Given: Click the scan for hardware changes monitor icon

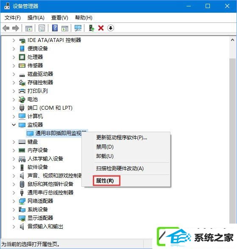Looking at the screenshot, I should pyautogui.click(x=78, y=28).
